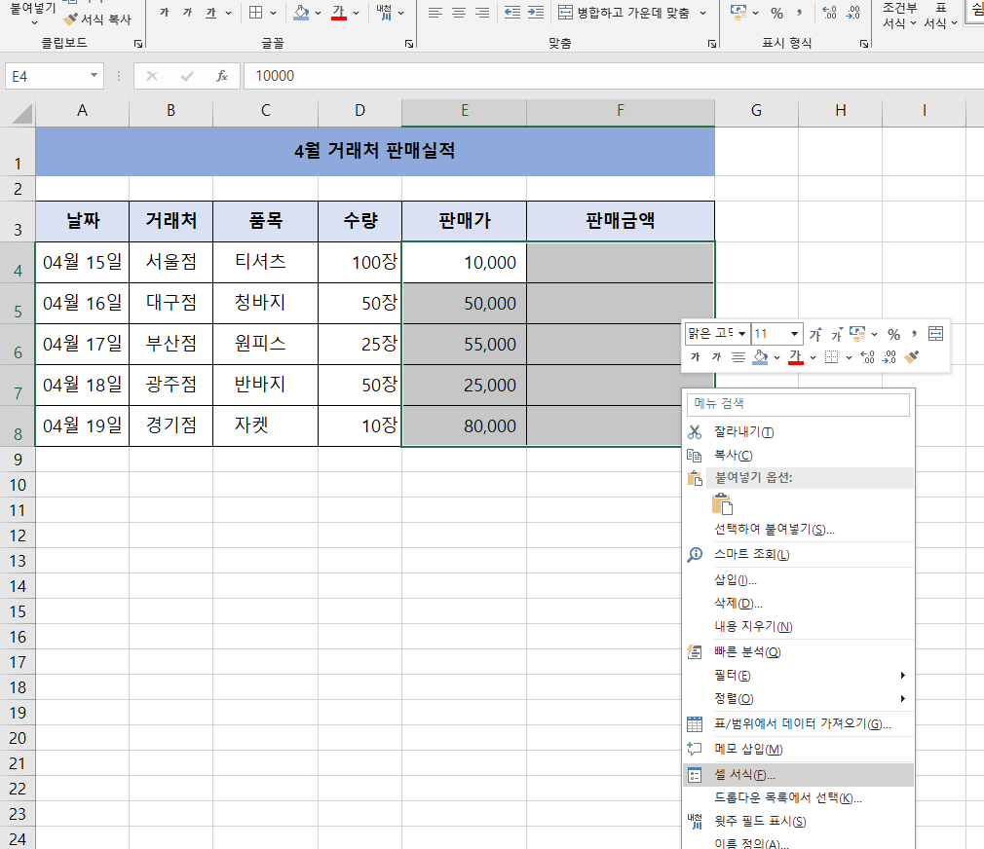Viewport: 984px width, 849px height.
Task: Click the decrease indent icon
Action: click(512, 13)
